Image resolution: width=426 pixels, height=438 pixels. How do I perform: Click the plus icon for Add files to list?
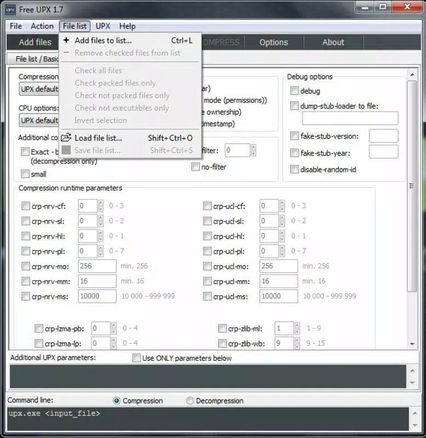(x=66, y=40)
